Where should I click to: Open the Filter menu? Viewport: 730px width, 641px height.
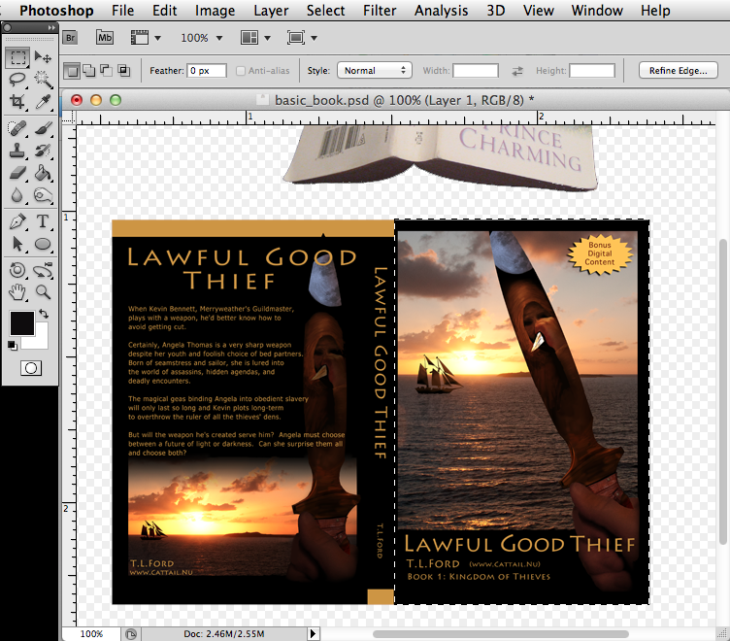[380, 11]
